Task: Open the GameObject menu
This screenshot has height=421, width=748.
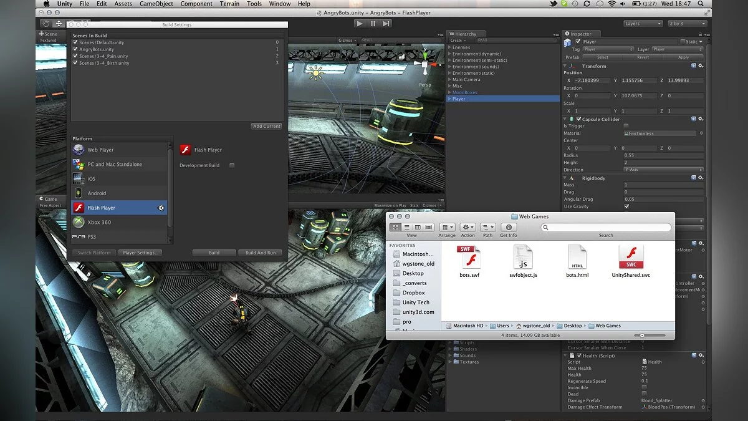Action: coord(156,4)
